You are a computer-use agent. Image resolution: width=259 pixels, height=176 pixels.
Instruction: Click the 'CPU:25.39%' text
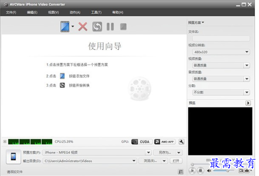pos(64,142)
